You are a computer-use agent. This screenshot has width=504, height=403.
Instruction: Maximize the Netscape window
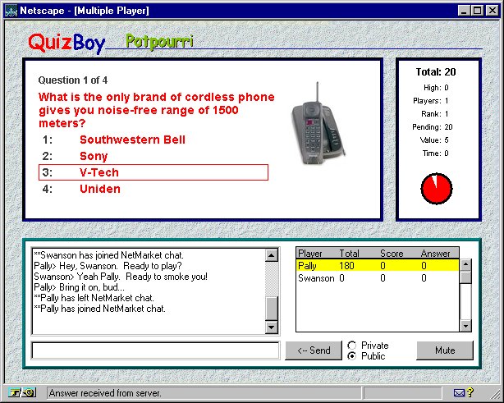478,11
